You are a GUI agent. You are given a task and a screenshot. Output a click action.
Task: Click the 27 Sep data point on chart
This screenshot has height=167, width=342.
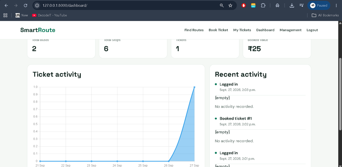194,87
